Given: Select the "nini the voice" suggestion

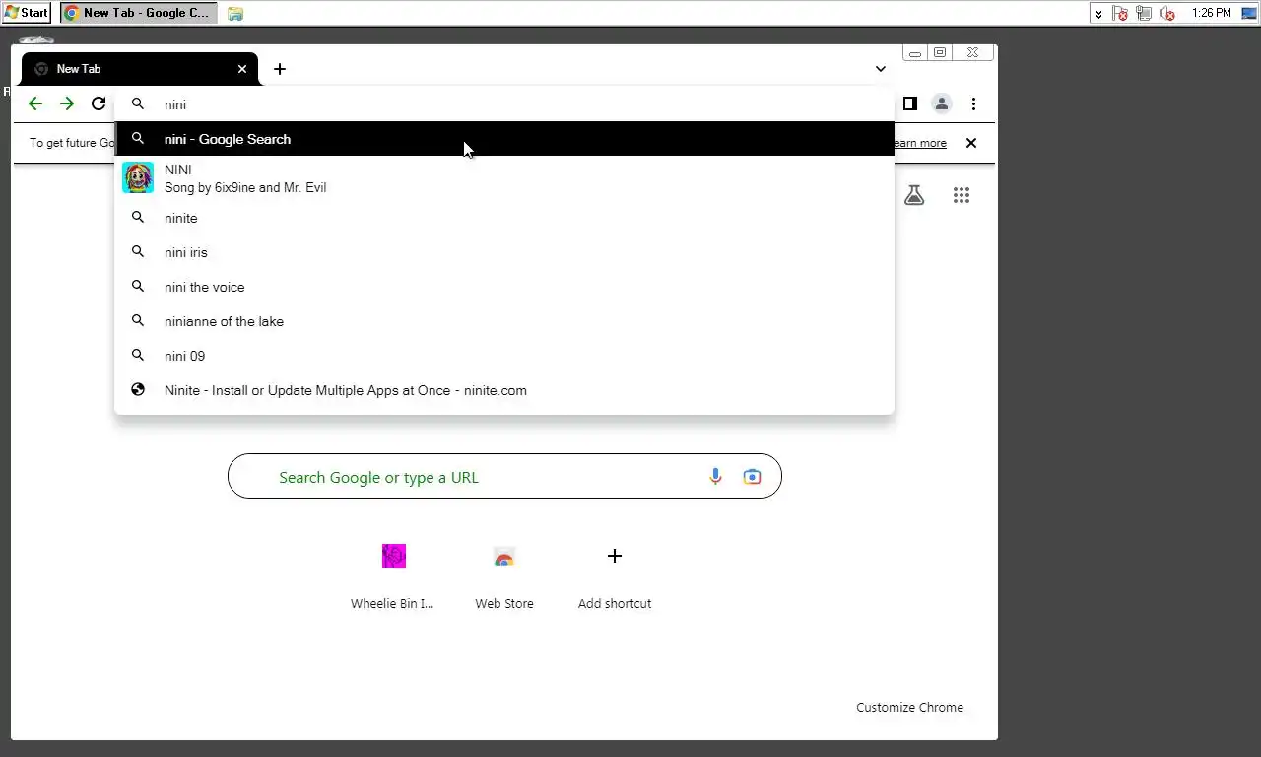Looking at the screenshot, I should click(504, 287).
